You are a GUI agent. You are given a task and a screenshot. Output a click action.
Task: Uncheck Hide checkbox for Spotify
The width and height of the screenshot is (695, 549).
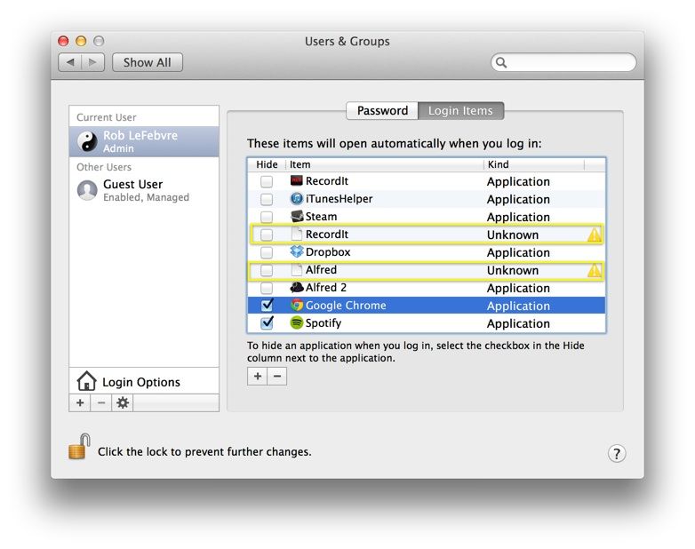[267, 323]
